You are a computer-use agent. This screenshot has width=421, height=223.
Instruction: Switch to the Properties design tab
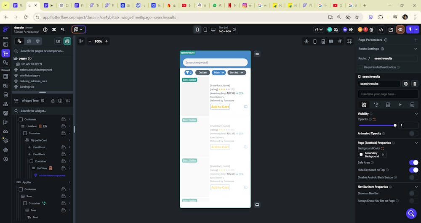[364, 105]
